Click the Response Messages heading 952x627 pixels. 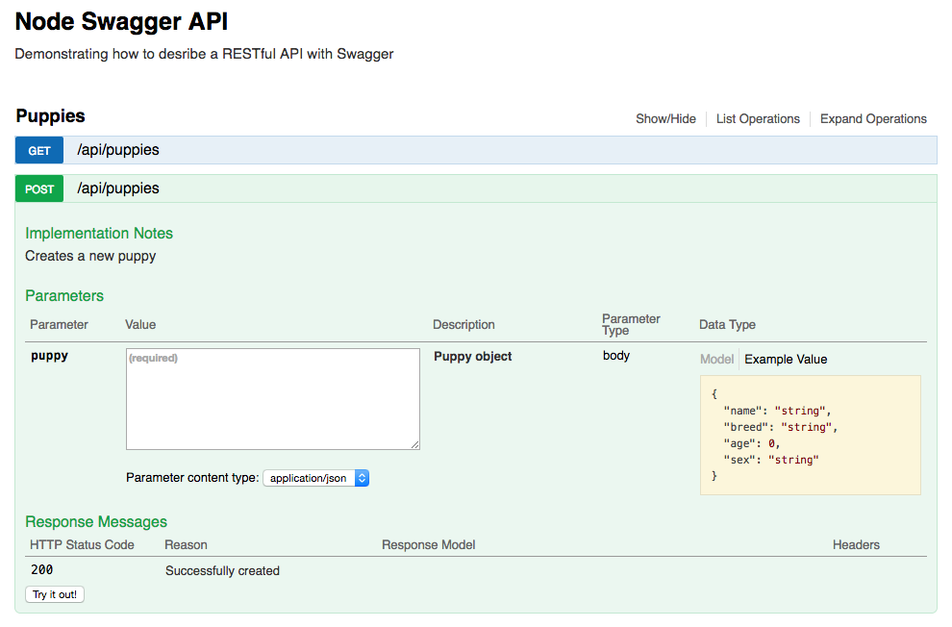[95, 521]
